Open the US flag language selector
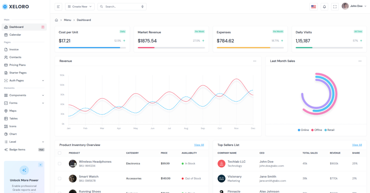 coord(314,6)
